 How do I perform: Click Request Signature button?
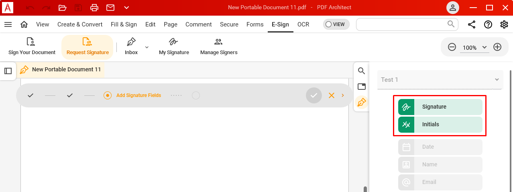(x=88, y=47)
